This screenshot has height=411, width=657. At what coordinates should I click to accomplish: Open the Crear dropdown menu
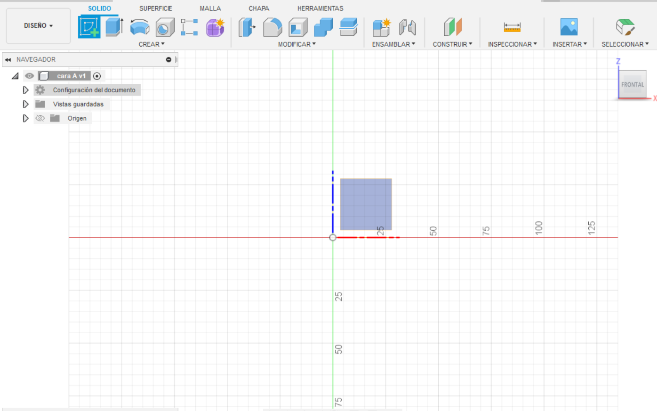point(152,44)
